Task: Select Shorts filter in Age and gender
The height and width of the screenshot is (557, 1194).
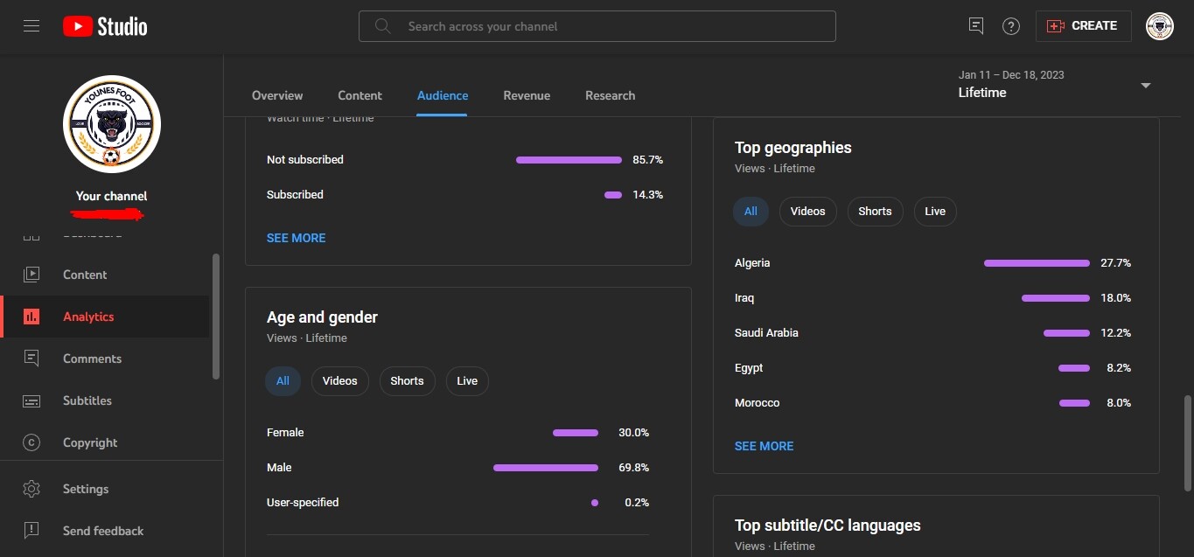Action: click(x=407, y=381)
